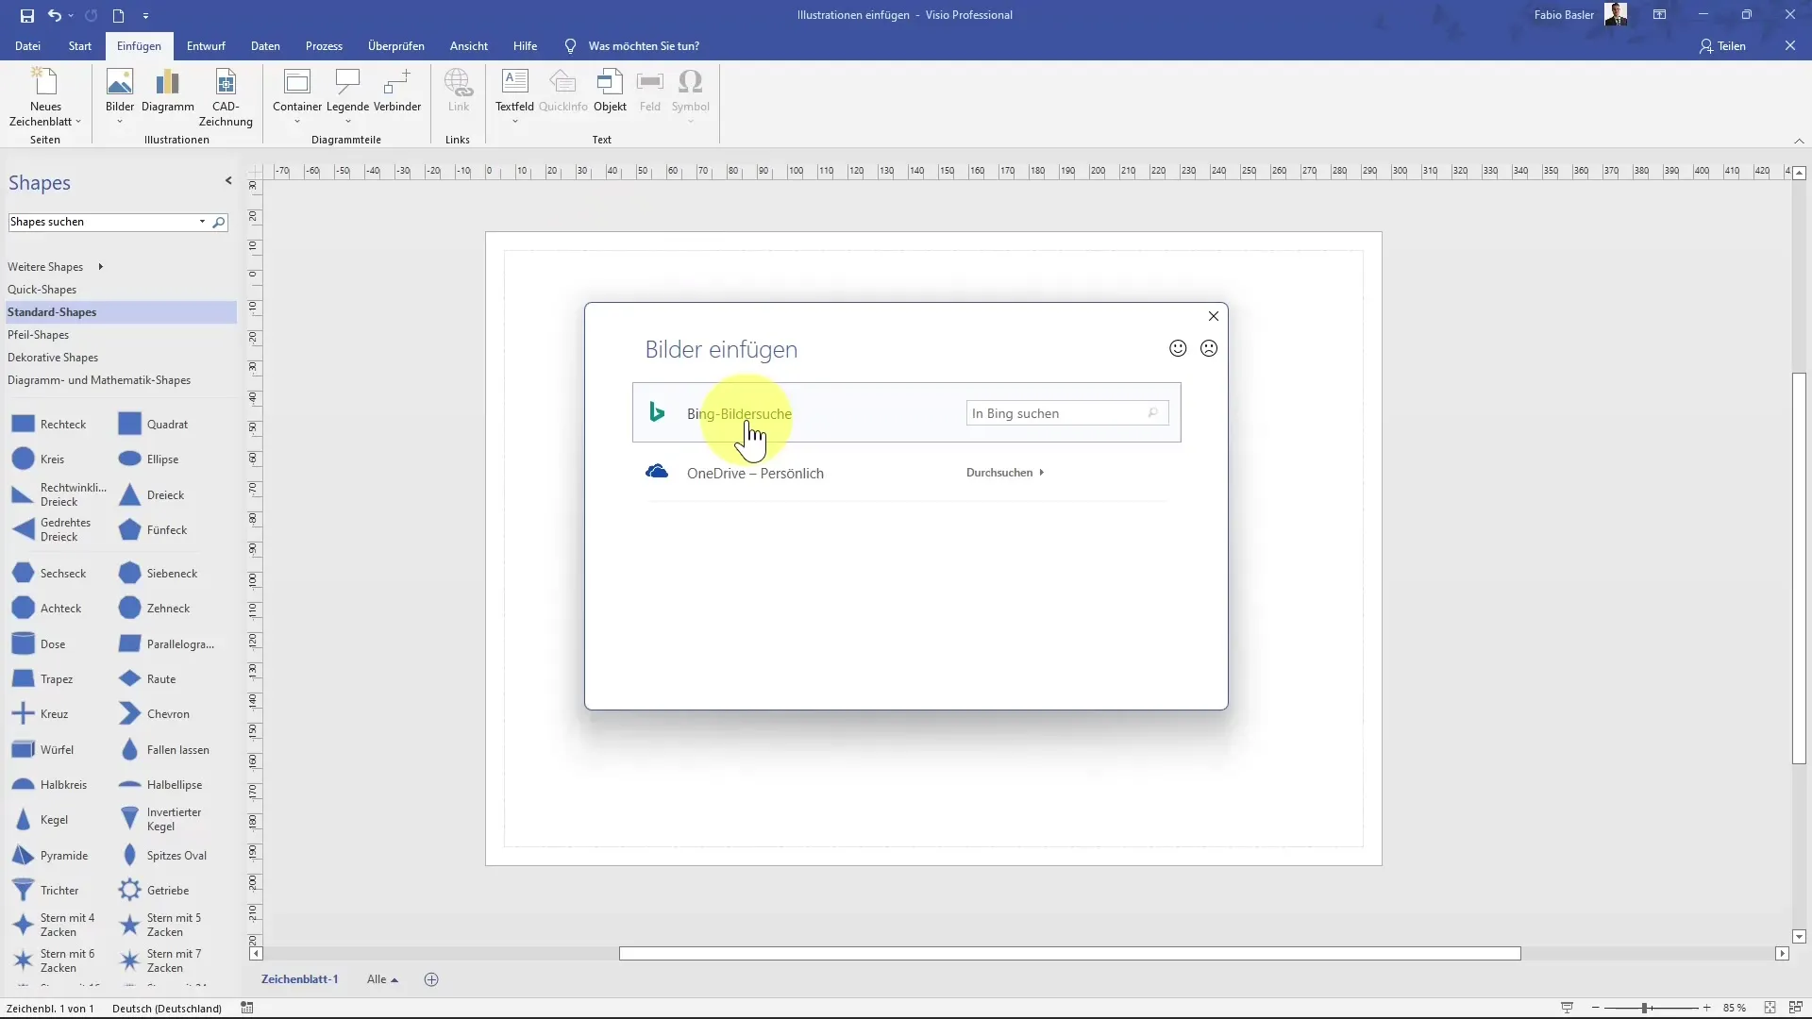Collapse the ribbon with the chevron
The image size is (1812, 1019).
tap(1799, 141)
